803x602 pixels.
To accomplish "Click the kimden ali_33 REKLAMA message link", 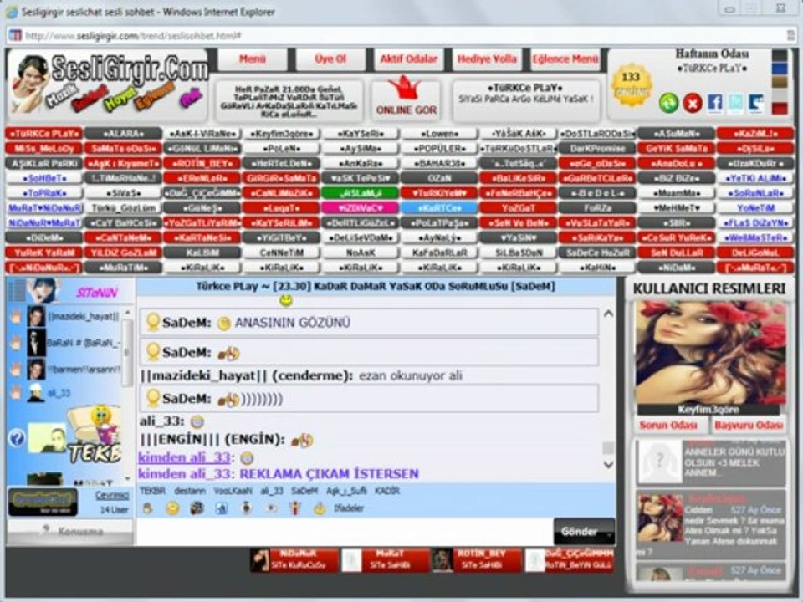I will pyautogui.click(x=278, y=473).
